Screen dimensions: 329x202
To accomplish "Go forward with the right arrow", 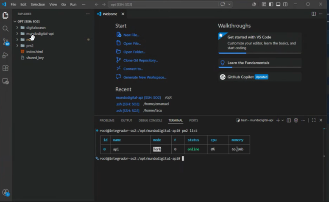I will 103,4.
